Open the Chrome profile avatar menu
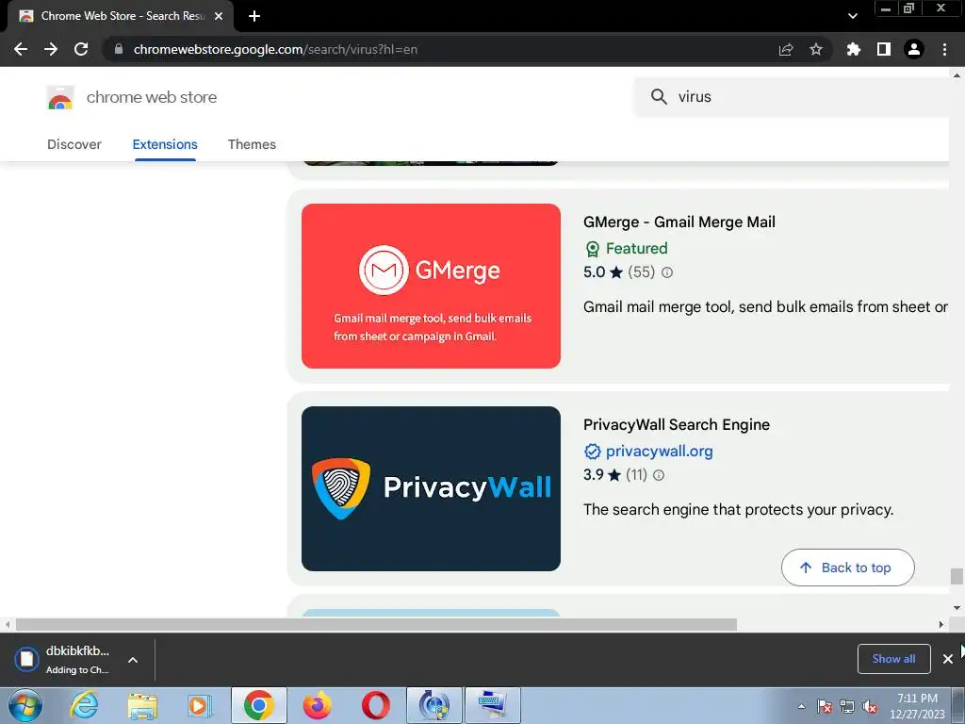The image size is (965, 724). (x=914, y=49)
